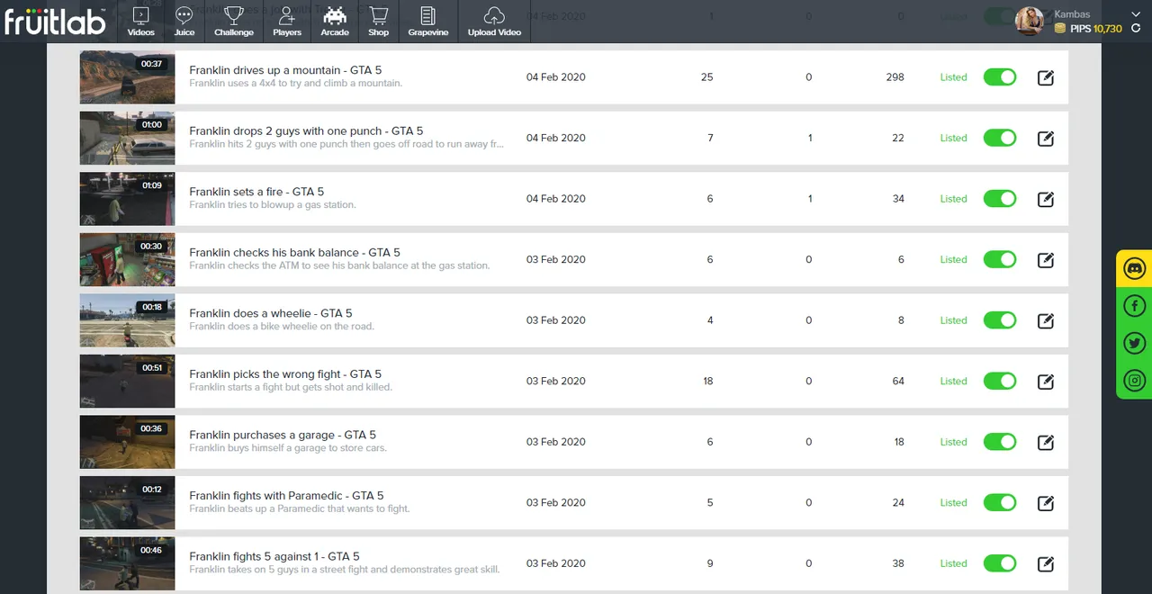This screenshot has width=1152, height=594.
Task: Open the Twitter sidebar link
Action: tap(1135, 343)
